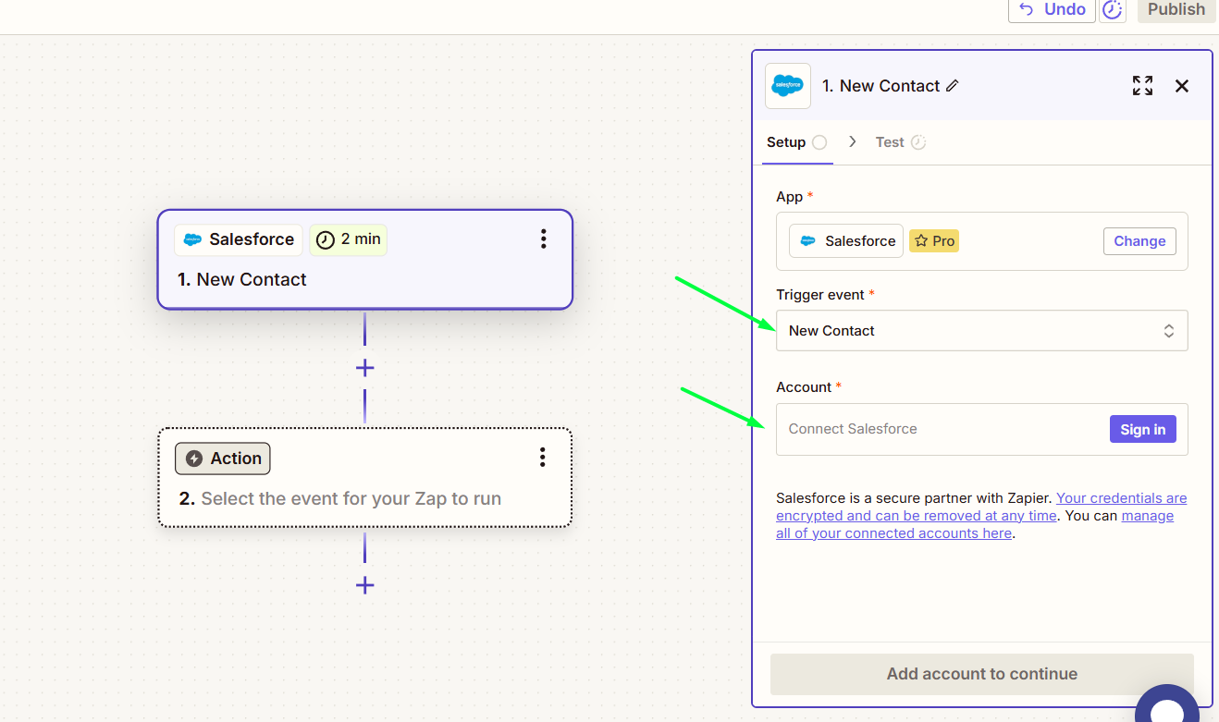Switch to the Test tab
1219x722 pixels.
tap(900, 142)
